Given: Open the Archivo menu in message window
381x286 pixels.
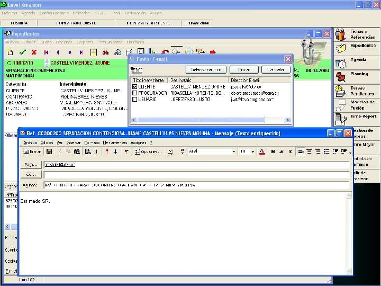Looking at the screenshot, I should pyautogui.click(x=30, y=143).
